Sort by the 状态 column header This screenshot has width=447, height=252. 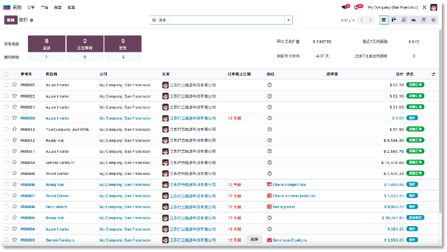[409, 74]
